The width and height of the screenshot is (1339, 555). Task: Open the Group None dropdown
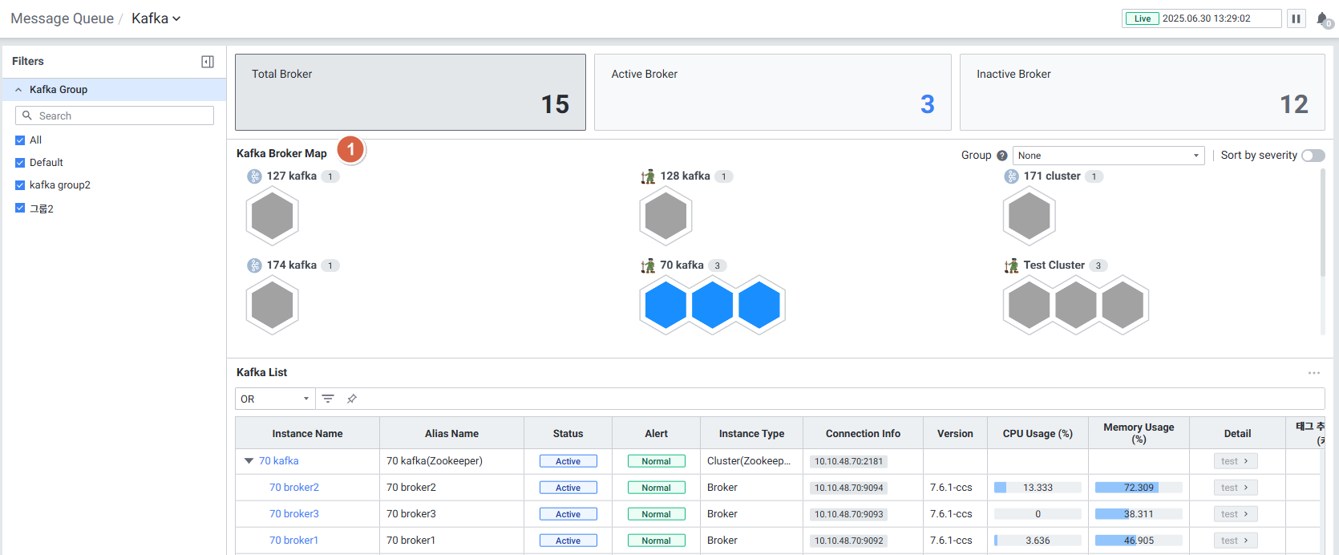tap(1108, 156)
